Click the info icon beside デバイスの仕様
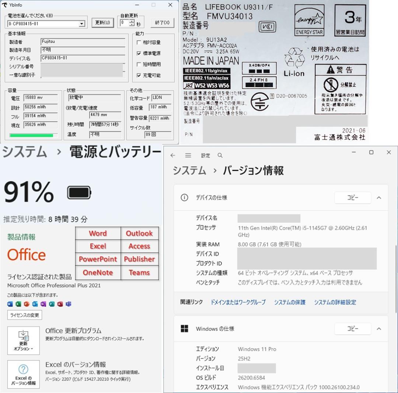398x393 pixels. pos(185,197)
